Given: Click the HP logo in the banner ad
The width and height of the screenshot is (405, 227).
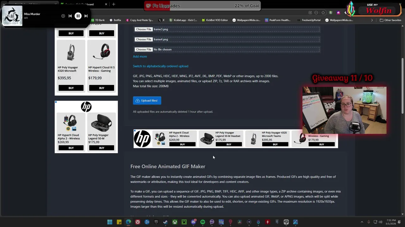Looking at the screenshot, I should tap(142, 139).
